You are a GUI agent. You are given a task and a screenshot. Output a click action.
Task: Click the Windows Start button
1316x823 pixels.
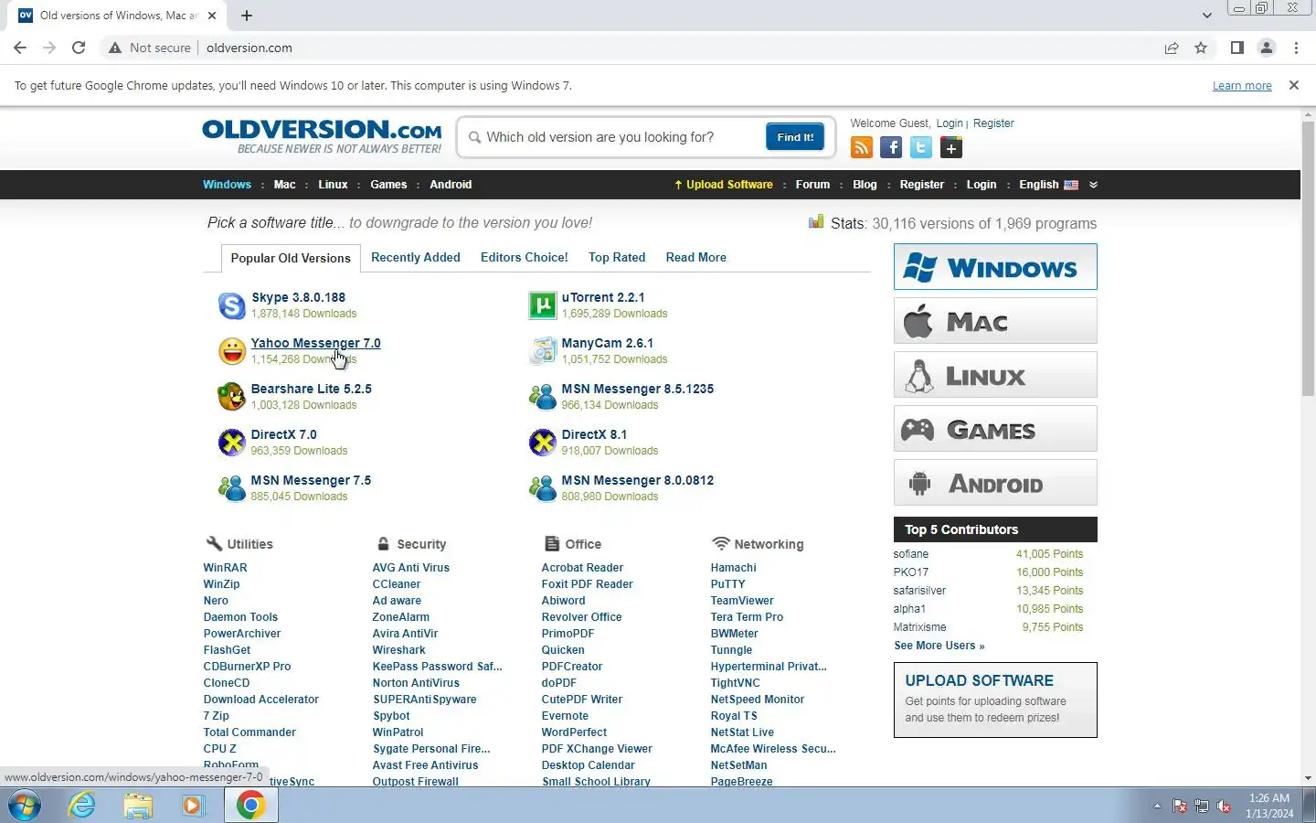25,806
